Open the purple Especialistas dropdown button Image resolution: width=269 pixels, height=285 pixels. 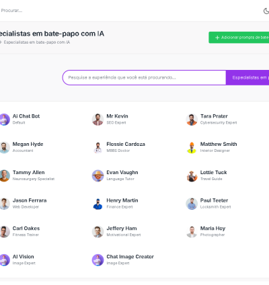(247, 77)
